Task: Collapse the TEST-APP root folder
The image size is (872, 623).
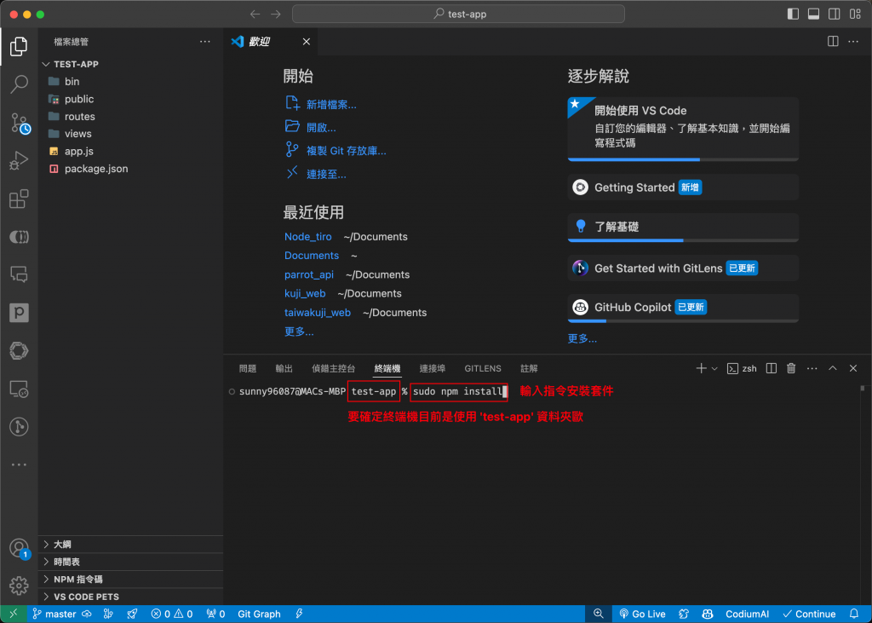Action: click(x=130, y=64)
